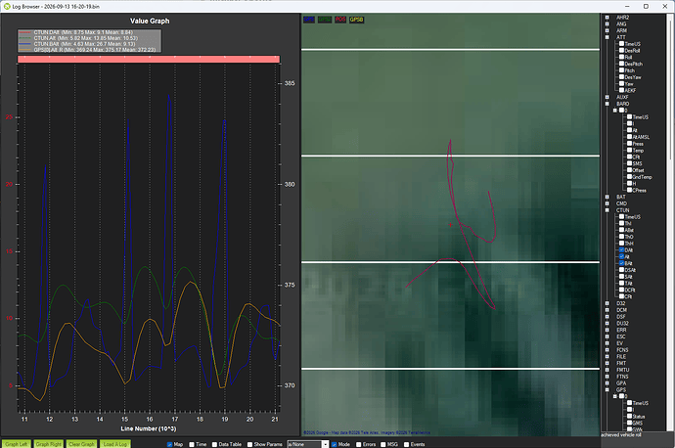
Task: Enable the MSG checkbox
Action: 383,444
